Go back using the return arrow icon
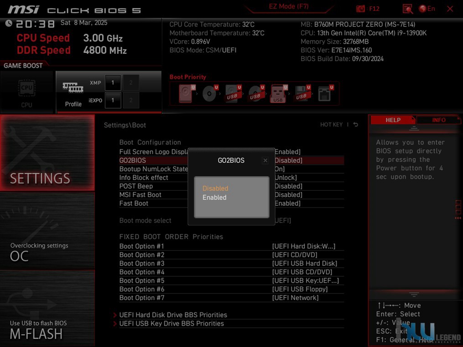Image resolution: width=463 pixels, height=347 pixels. click(355, 124)
